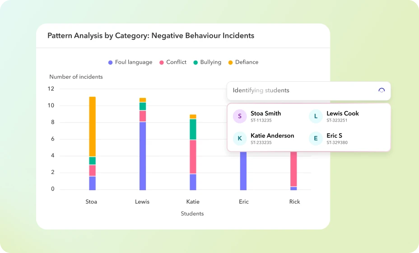Screen dimensions: 419x253
Task: Toggle the Defiance legend label
Action: (x=247, y=62)
